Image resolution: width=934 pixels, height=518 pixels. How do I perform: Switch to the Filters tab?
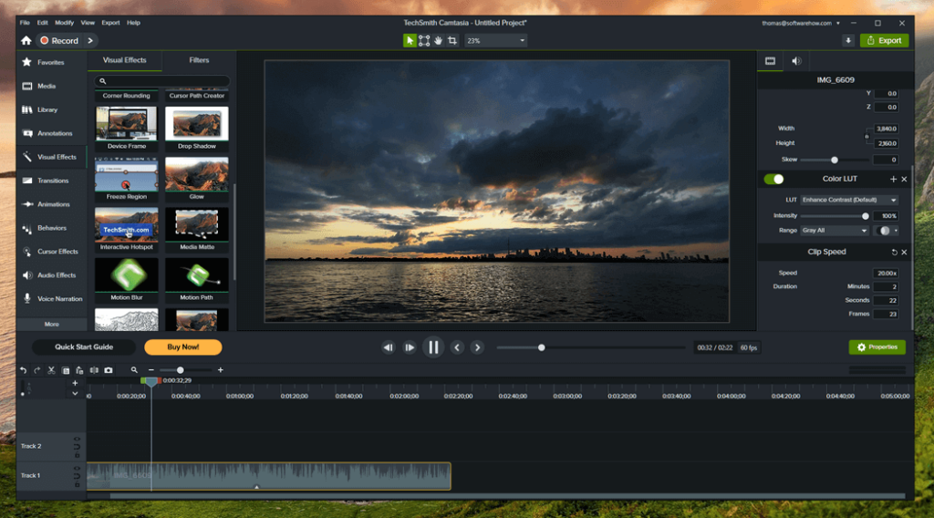(199, 60)
